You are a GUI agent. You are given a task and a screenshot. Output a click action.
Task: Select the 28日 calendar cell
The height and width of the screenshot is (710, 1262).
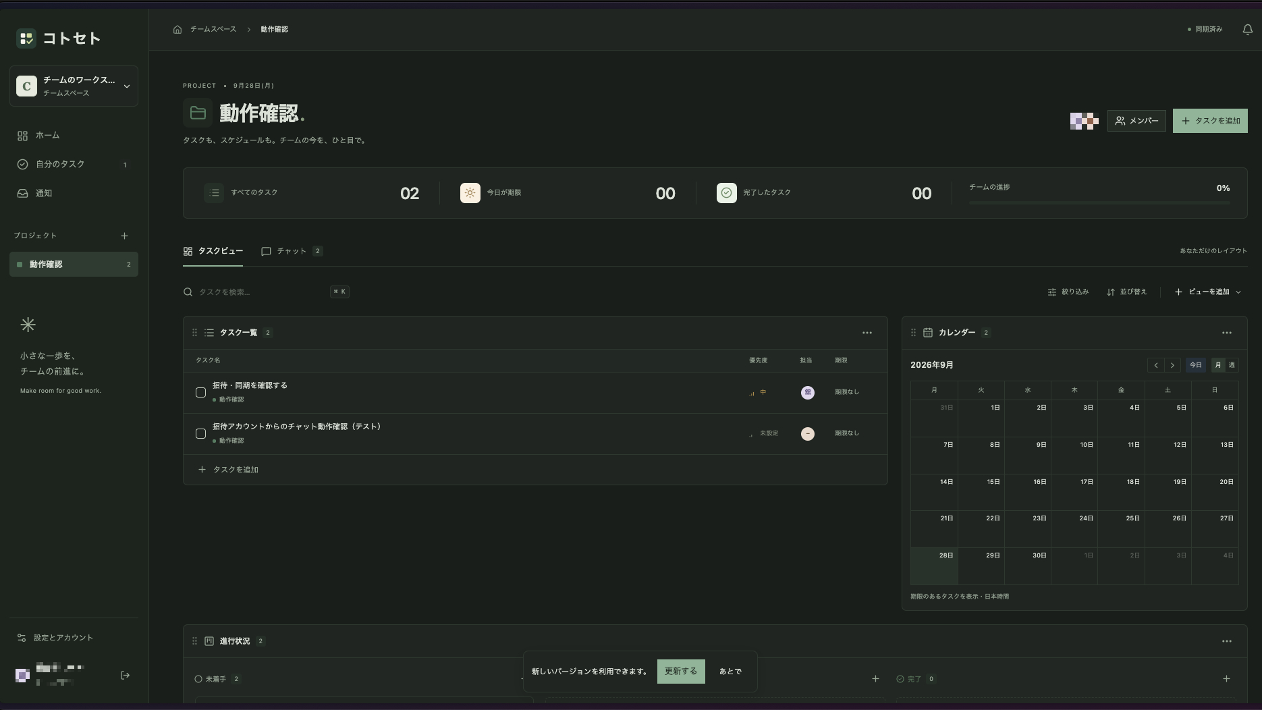pos(934,566)
